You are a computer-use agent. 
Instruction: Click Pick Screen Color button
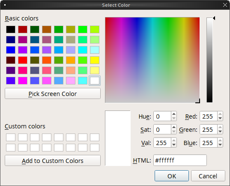pyautogui.click(x=53, y=93)
